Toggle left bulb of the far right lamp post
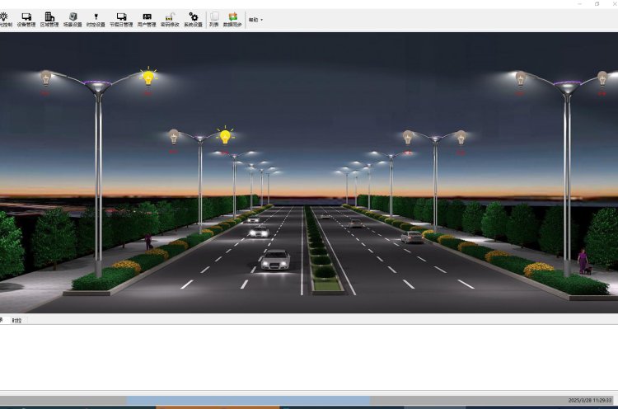The height and width of the screenshot is (409, 618). pos(521,79)
